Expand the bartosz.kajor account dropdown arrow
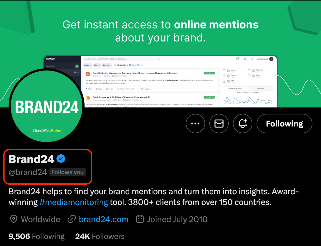Screen dimensions: 321x246 coord(275,59)
